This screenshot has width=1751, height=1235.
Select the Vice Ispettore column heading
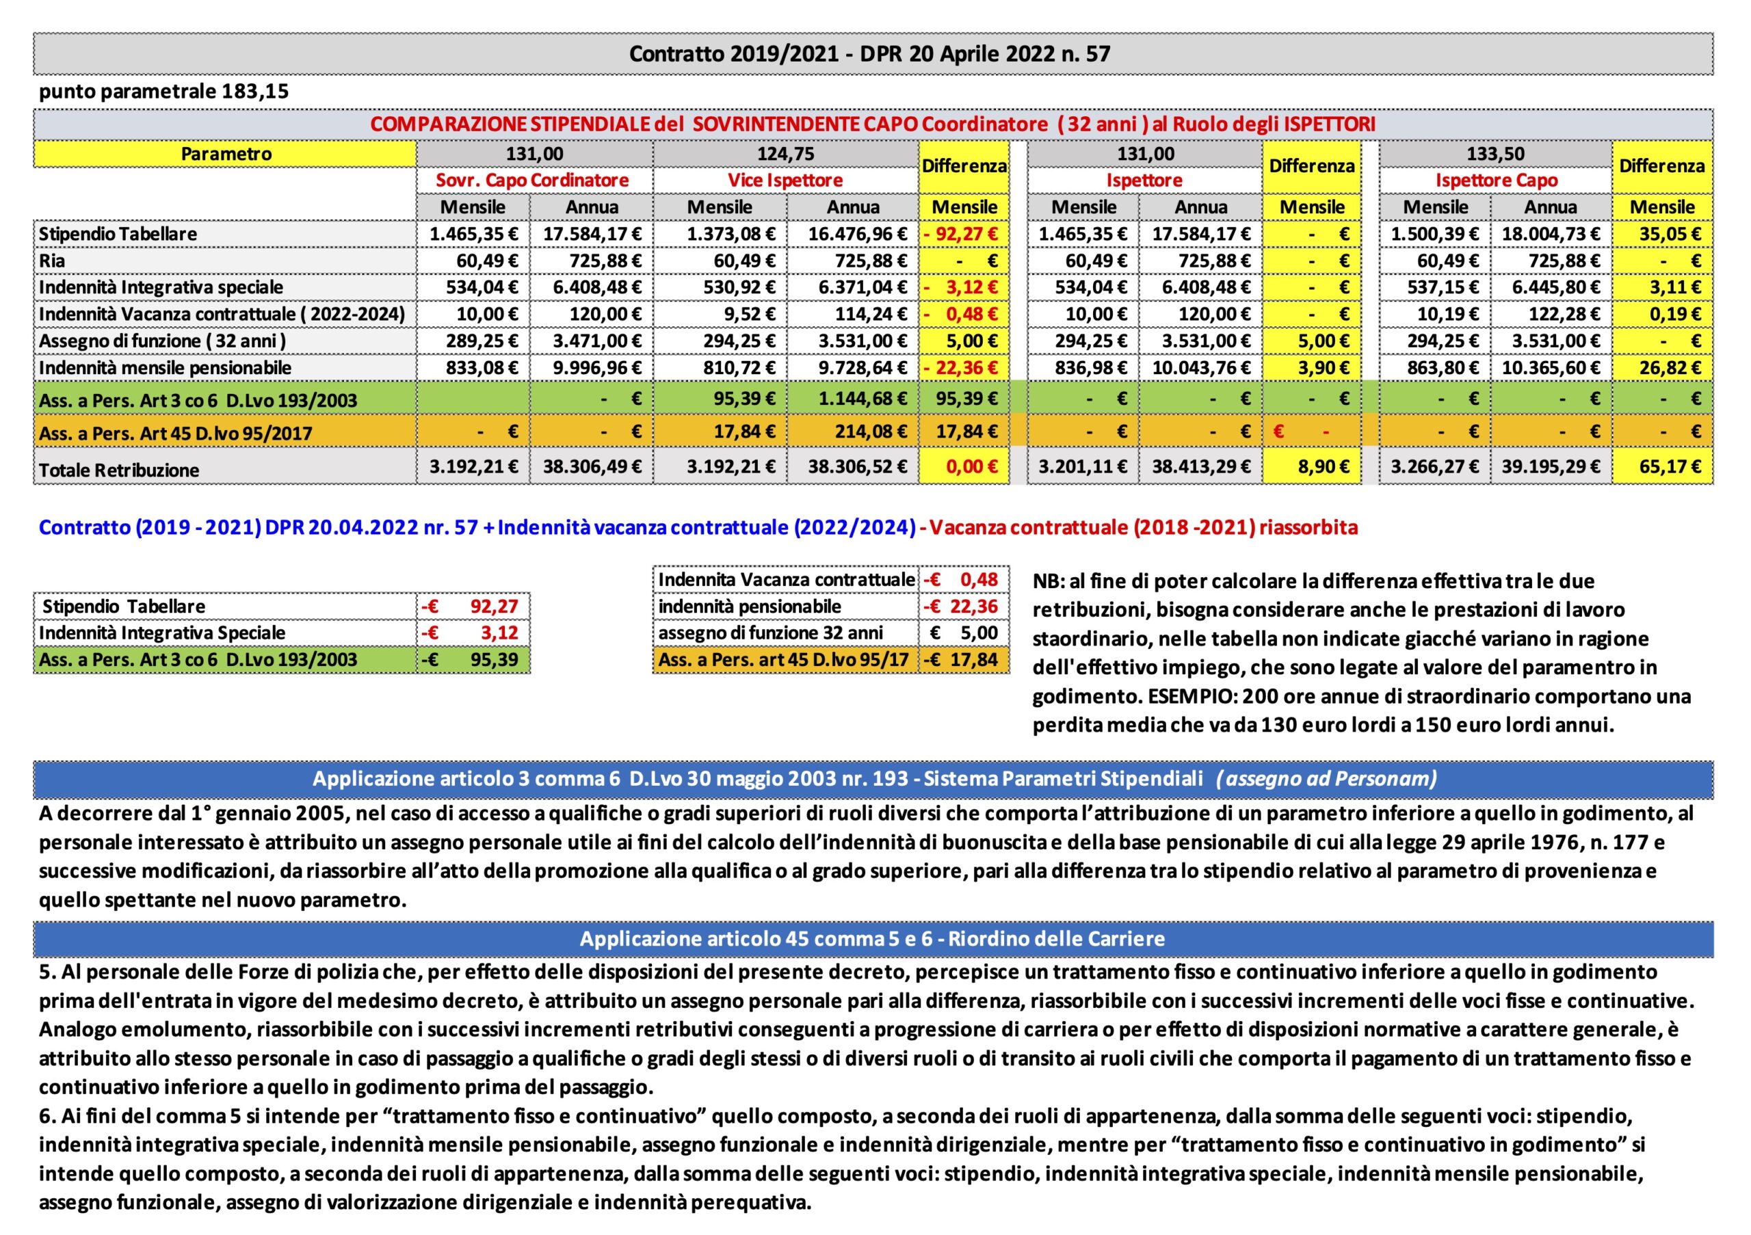[785, 181]
